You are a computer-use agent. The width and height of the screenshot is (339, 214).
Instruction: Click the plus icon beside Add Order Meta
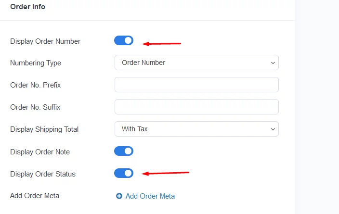click(119, 196)
